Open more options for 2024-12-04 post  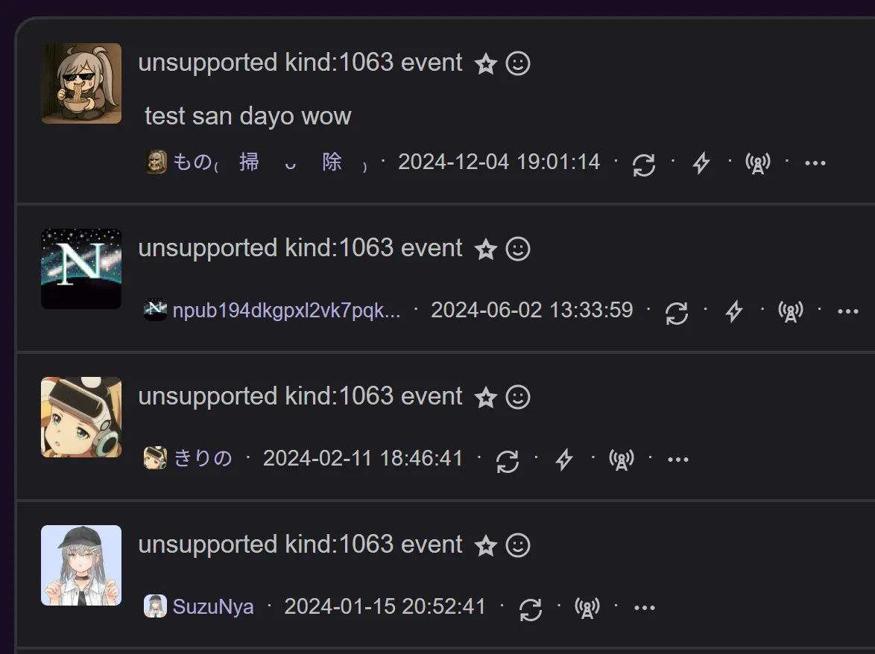[815, 163]
